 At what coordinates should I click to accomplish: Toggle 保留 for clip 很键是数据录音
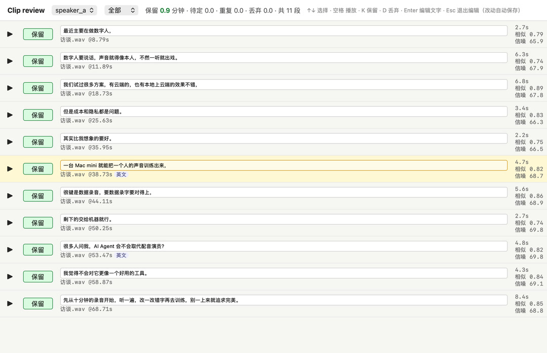pyautogui.click(x=38, y=196)
